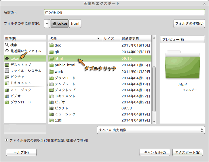Open the all output images filter dropdown
This screenshot has height=162, width=209.
pos(151,130)
